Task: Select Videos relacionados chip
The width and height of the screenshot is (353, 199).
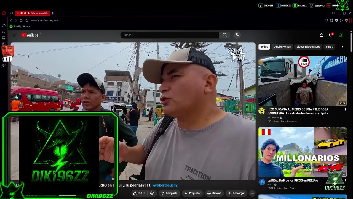Action: pos(308,47)
